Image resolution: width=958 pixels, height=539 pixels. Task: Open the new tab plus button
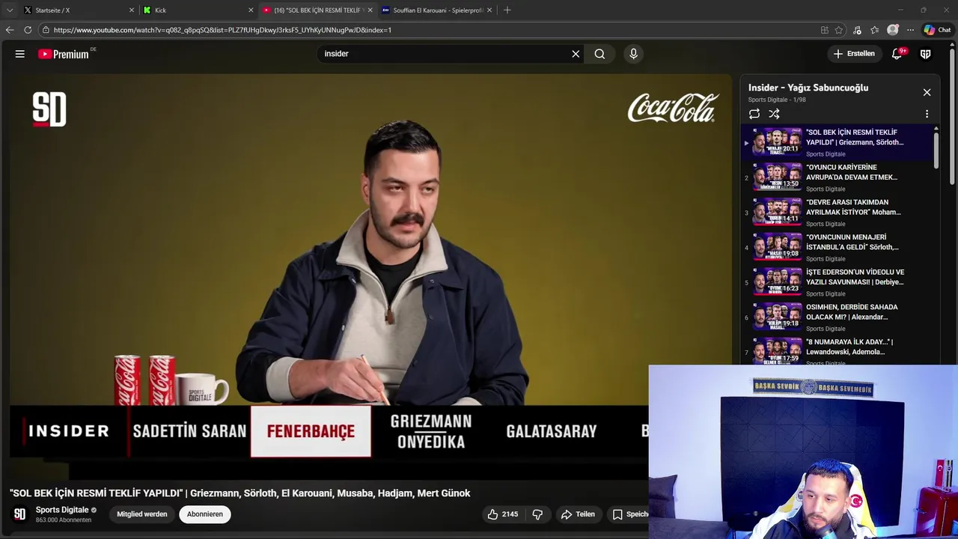(x=507, y=10)
